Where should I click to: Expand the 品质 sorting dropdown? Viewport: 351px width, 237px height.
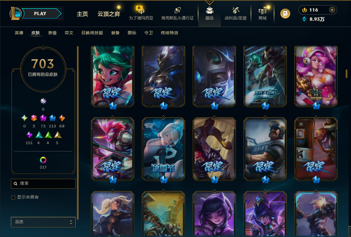click(43, 222)
